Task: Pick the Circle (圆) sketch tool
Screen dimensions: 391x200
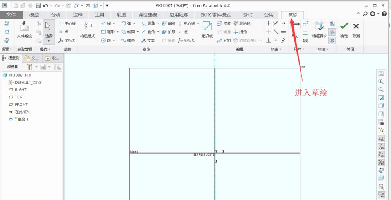Action: click(x=106, y=40)
